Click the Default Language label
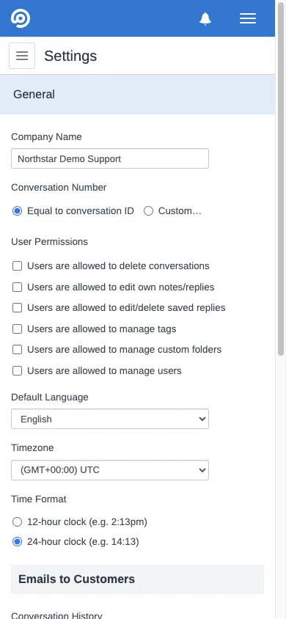Screen dimensions: 286x619 [x=50, y=397]
